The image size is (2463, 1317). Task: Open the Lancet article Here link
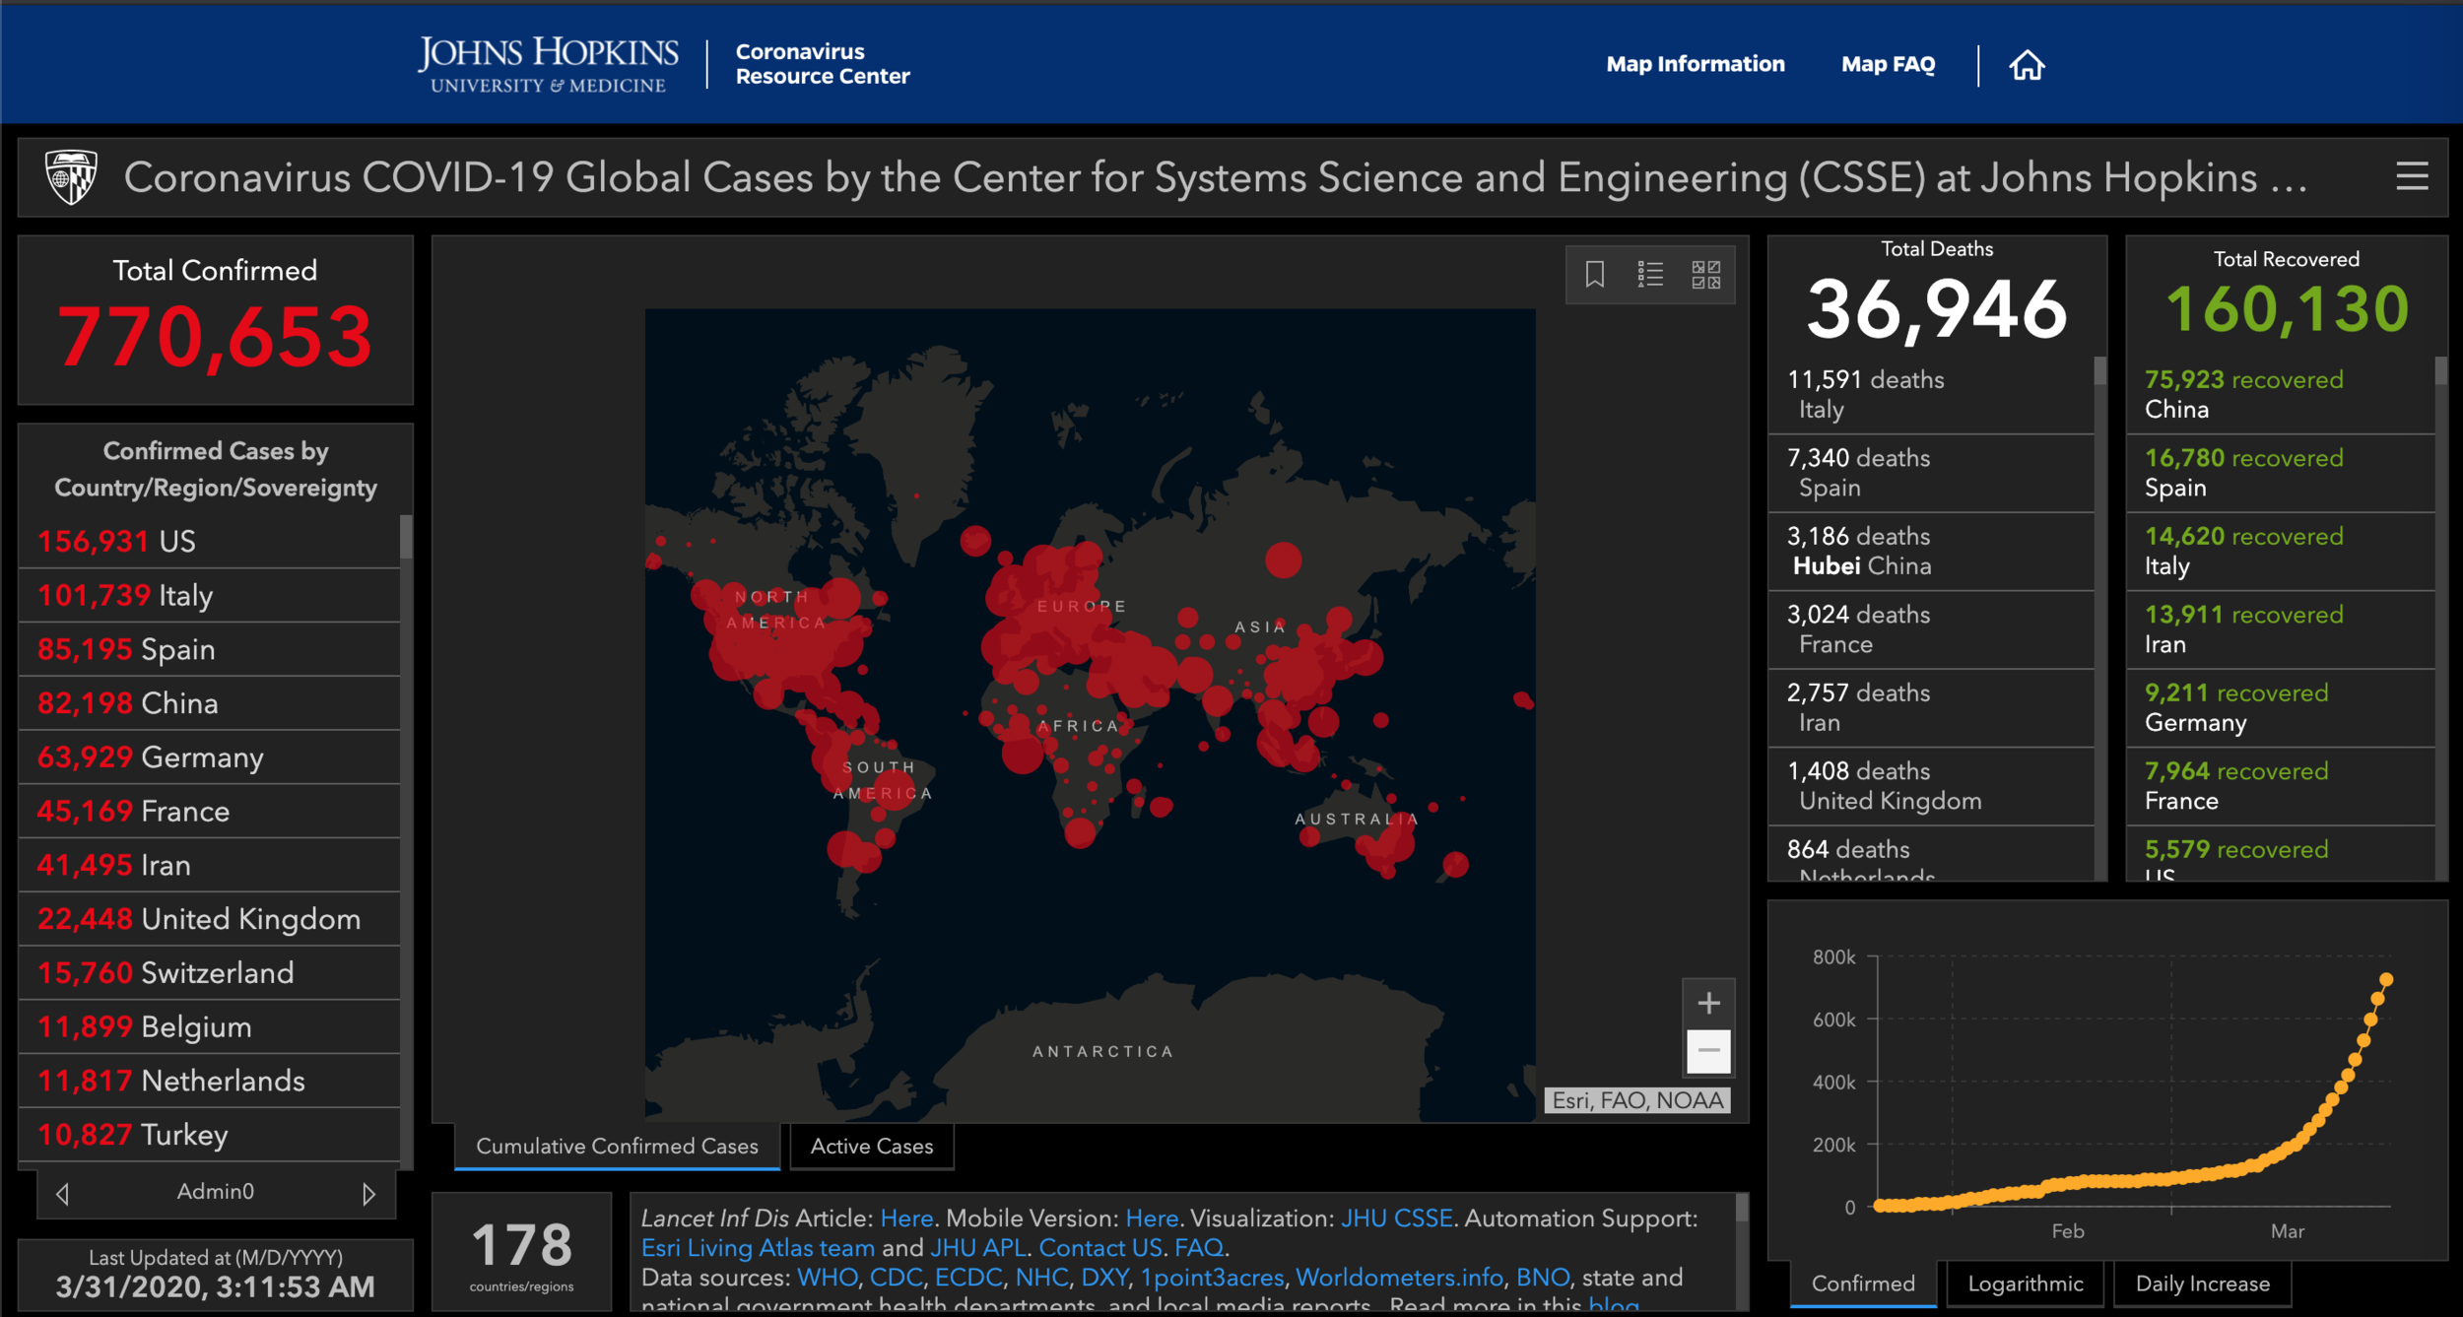point(905,1218)
